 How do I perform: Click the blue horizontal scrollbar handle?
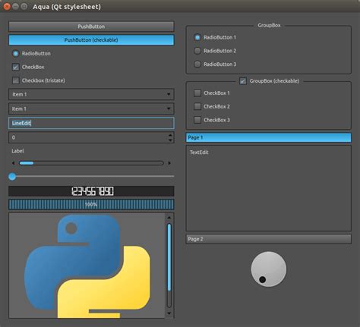point(27,163)
